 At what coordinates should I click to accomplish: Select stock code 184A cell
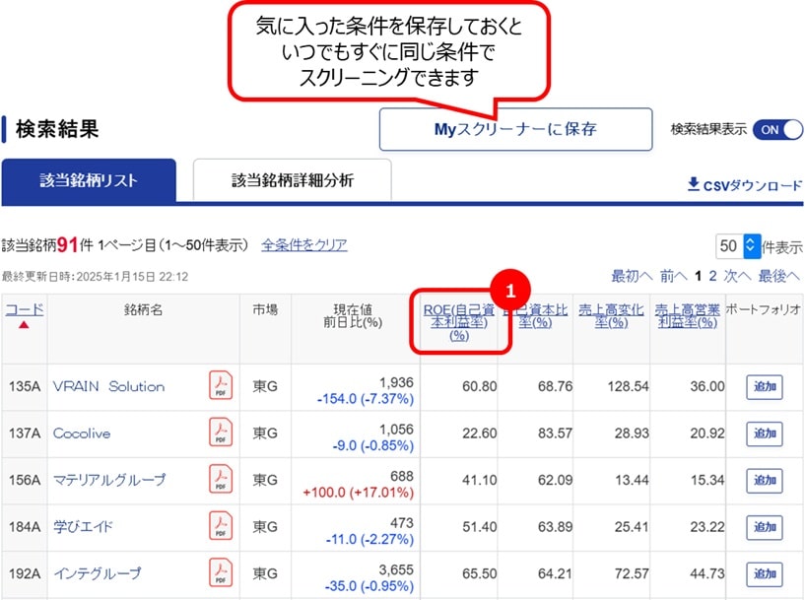tap(24, 527)
